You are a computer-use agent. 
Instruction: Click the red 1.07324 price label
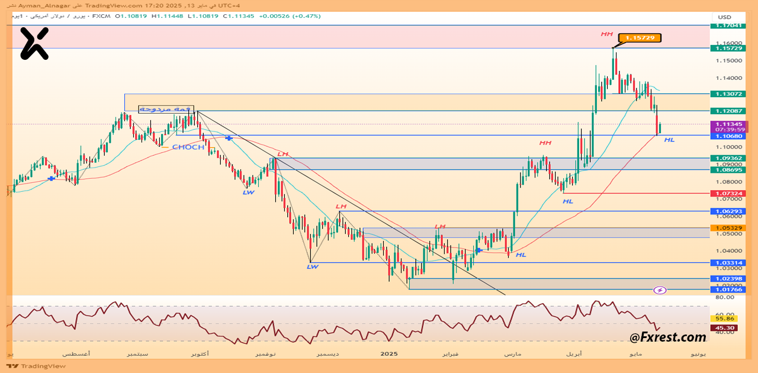[728, 193]
